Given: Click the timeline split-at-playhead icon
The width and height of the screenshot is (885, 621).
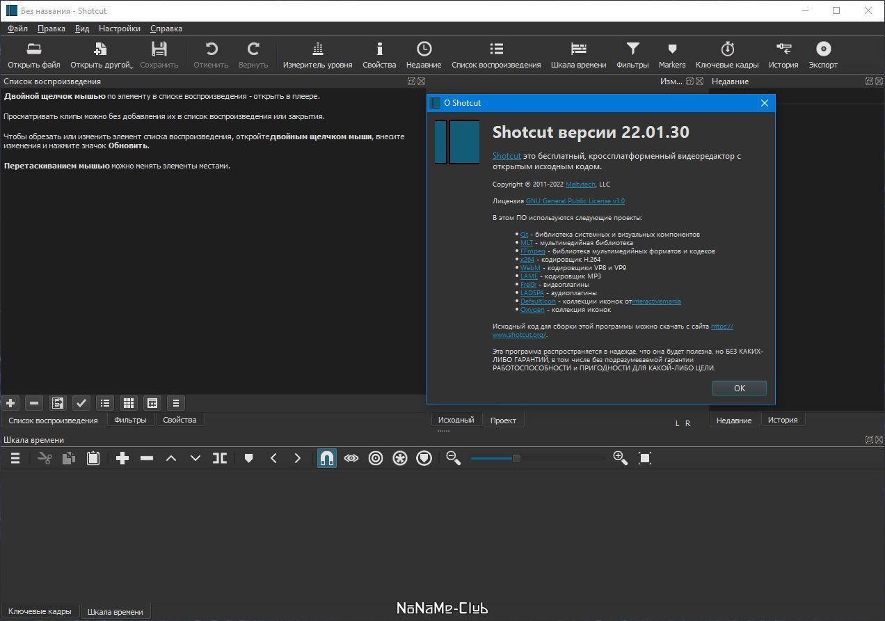Looking at the screenshot, I should pyautogui.click(x=220, y=458).
